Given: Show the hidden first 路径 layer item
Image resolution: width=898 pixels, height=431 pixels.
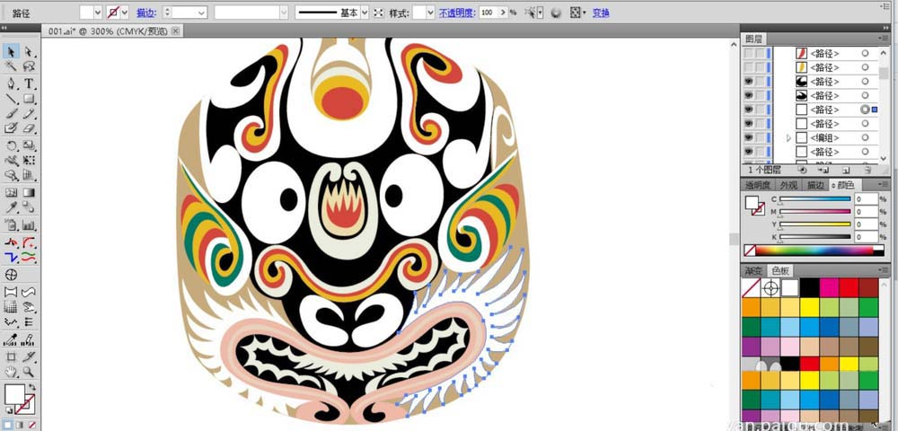Looking at the screenshot, I should [x=748, y=54].
